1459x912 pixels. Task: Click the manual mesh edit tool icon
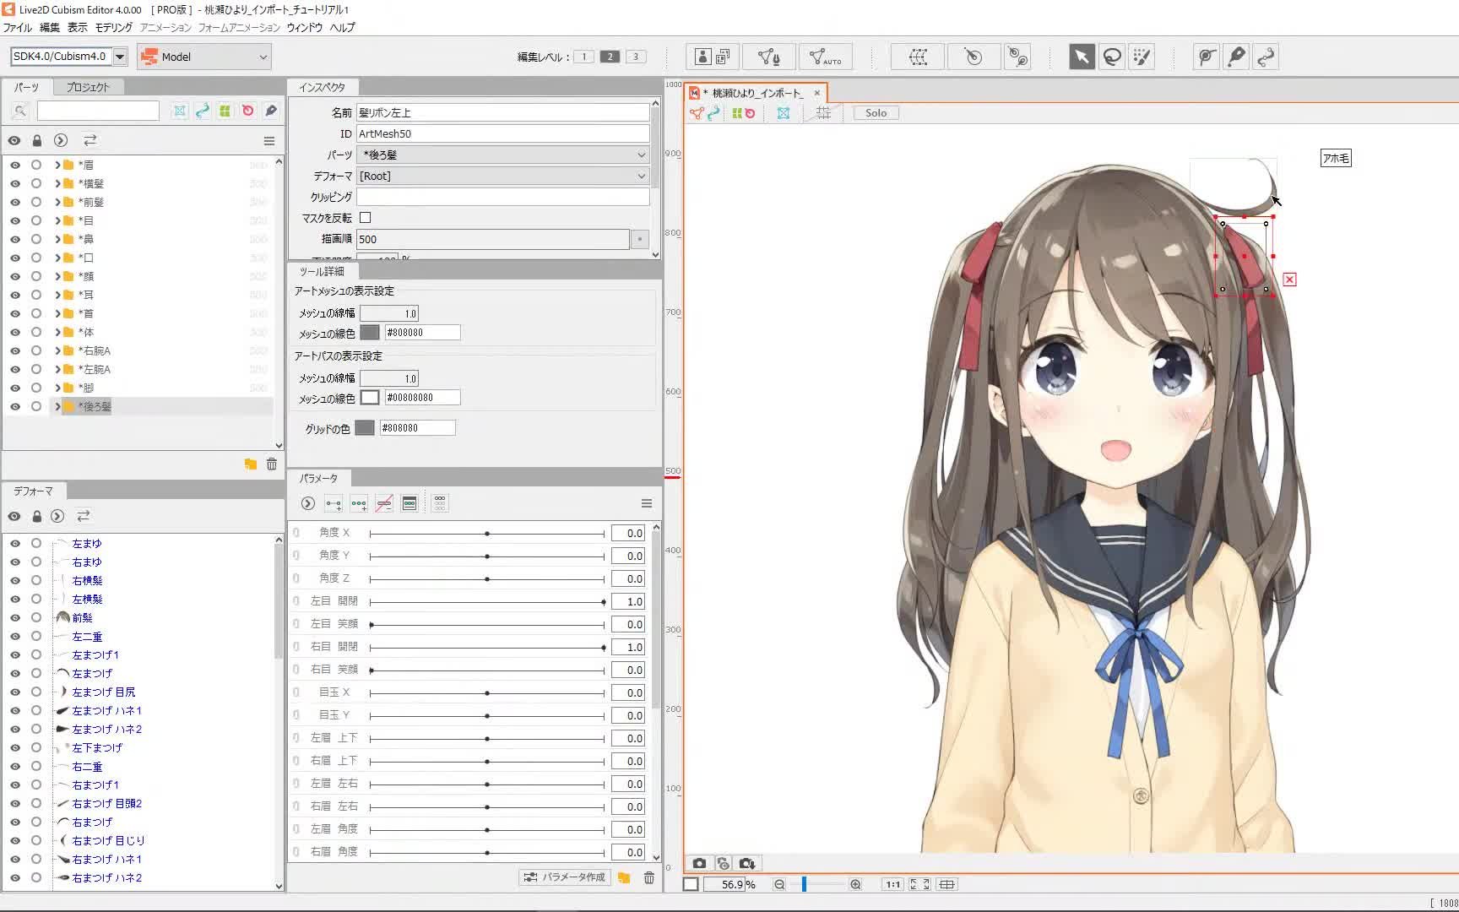tap(769, 57)
